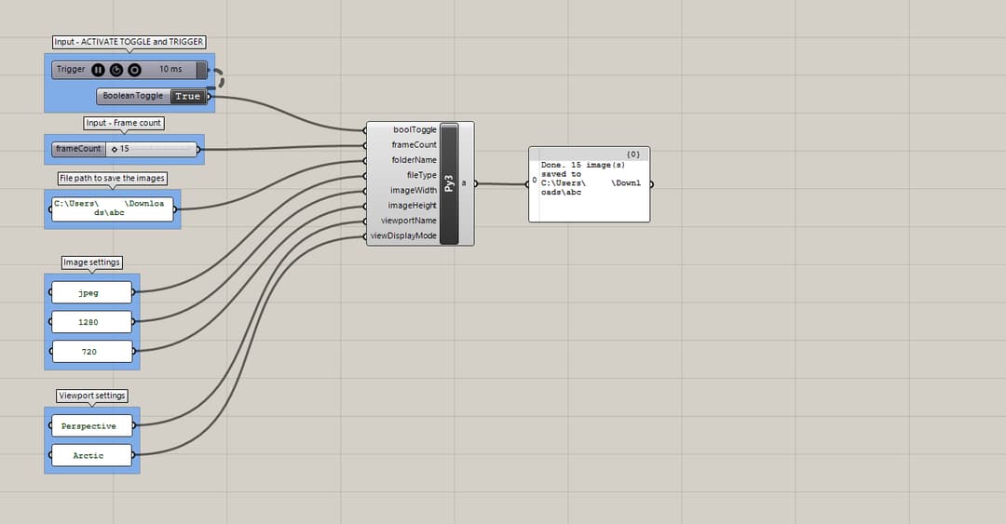Click the file path panel with Downloads\abc
This screenshot has height=524, width=1006.
[113, 208]
